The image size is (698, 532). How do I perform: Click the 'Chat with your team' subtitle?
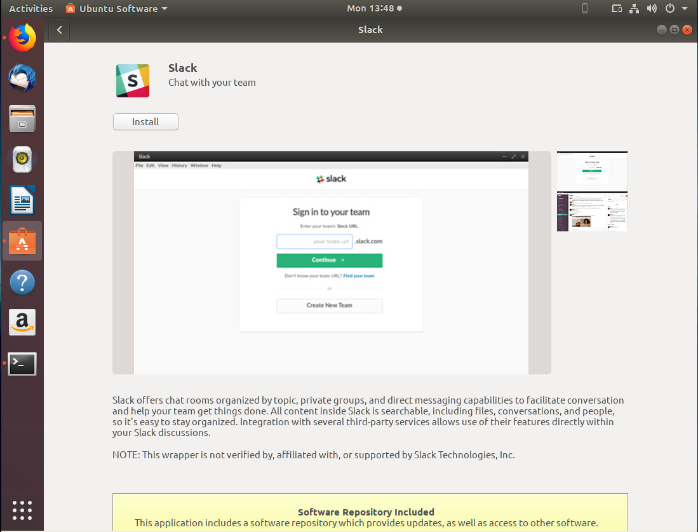tap(212, 83)
